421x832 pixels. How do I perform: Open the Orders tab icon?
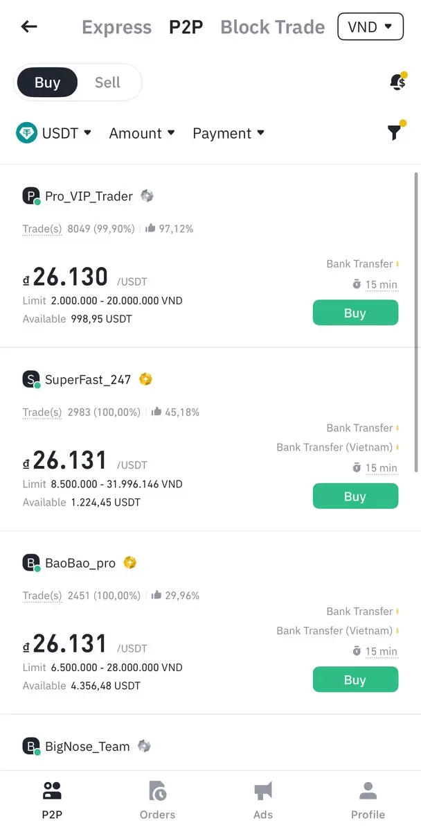click(x=157, y=791)
